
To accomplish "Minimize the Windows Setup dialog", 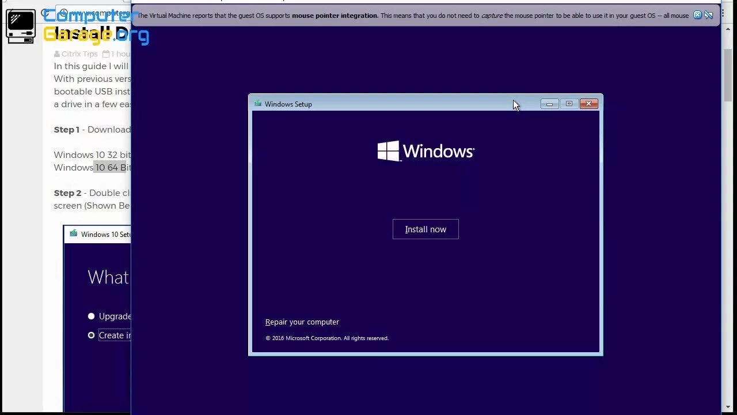I will click(x=549, y=104).
